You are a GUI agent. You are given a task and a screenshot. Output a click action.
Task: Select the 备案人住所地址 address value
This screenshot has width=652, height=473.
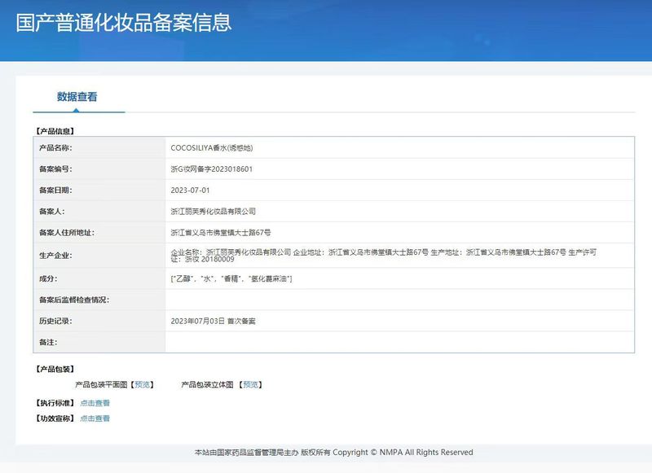pos(221,233)
